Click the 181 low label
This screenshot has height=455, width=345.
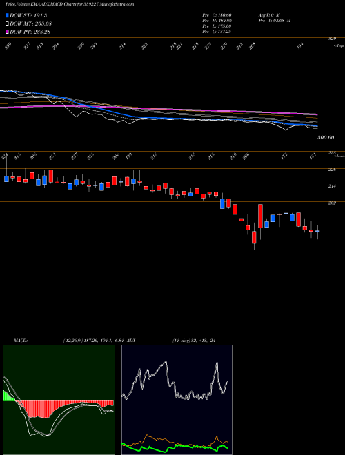pos(313,156)
